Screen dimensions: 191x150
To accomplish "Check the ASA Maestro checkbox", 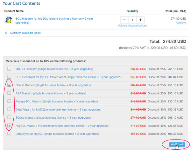I will 9,93.
